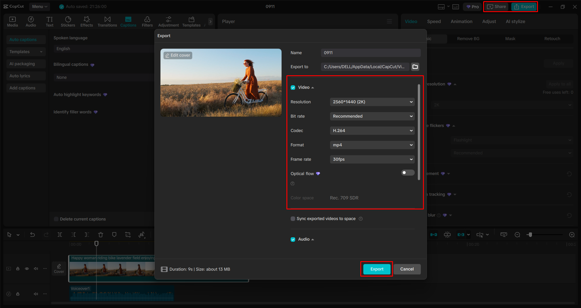Switch to the Speed tab
The height and width of the screenshot is (308, 581).
(434, 21)
